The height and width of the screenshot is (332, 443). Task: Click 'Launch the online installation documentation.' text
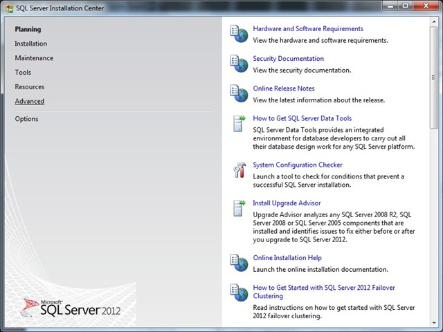[320, 270]
